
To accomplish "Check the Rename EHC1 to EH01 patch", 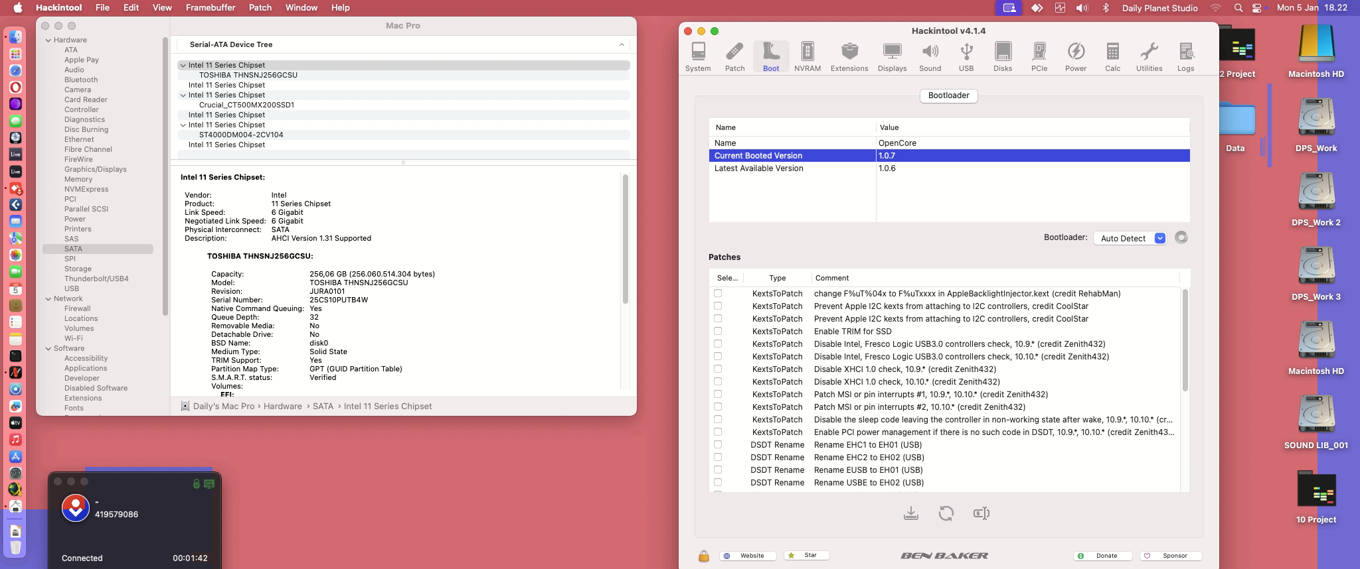I will (718, 444).
